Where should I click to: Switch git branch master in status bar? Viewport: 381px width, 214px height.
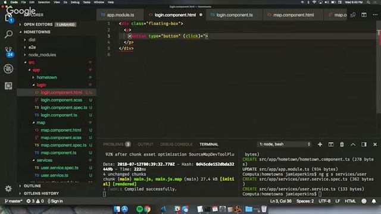[13, 201]
